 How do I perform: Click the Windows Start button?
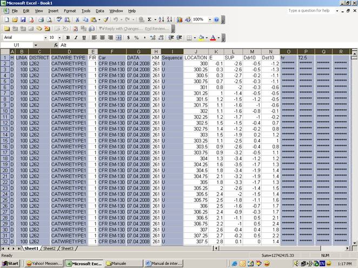tap(10, 264)
